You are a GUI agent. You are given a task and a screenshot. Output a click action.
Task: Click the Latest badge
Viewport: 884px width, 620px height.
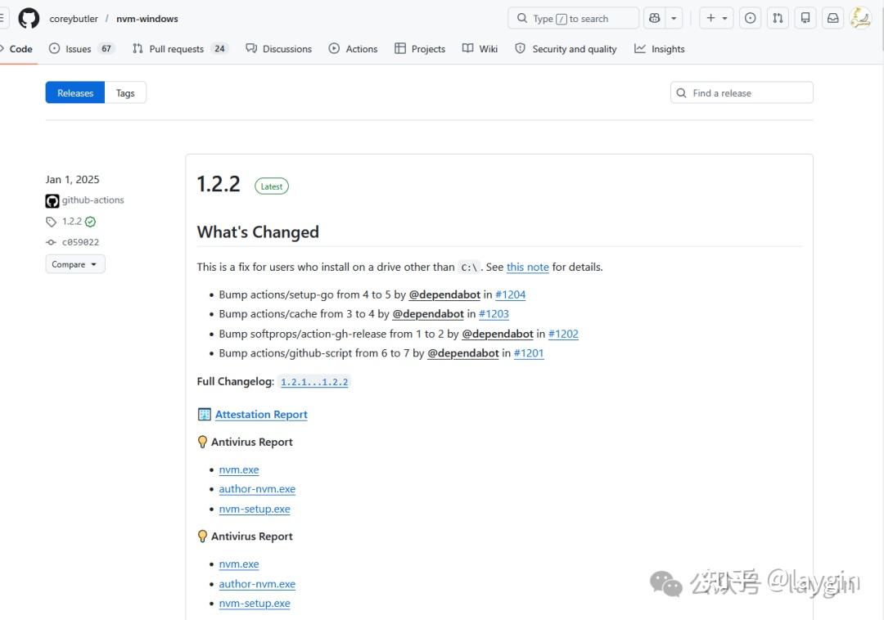(271, 186)
